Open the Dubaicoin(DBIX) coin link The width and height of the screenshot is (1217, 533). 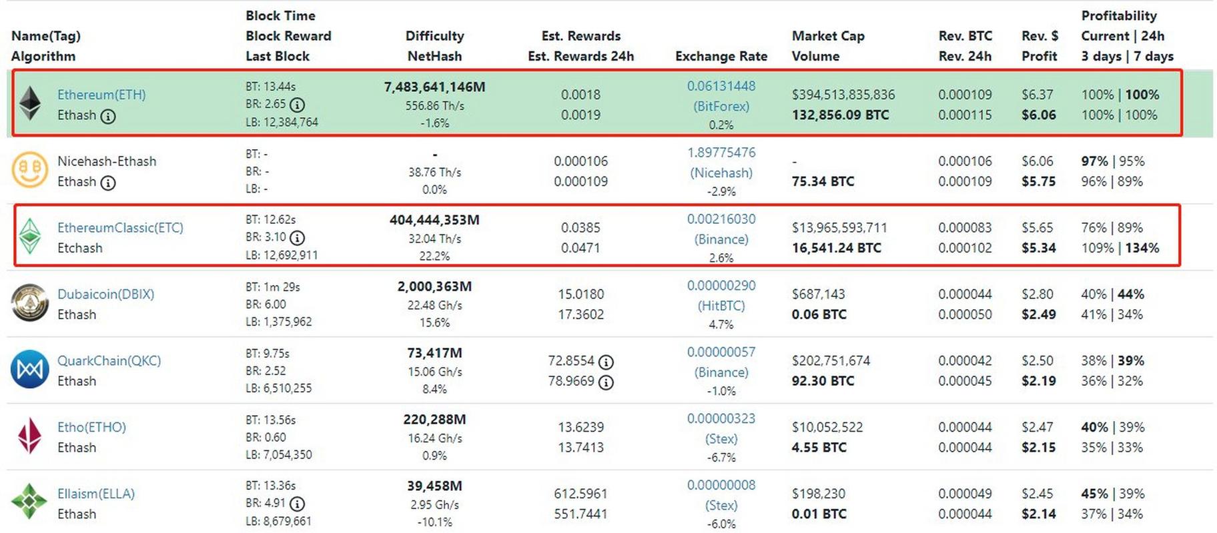coord(105,294)
